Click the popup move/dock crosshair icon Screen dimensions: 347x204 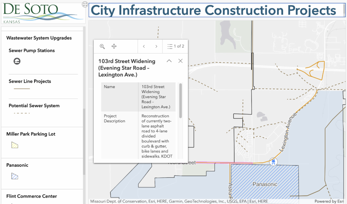114,47
